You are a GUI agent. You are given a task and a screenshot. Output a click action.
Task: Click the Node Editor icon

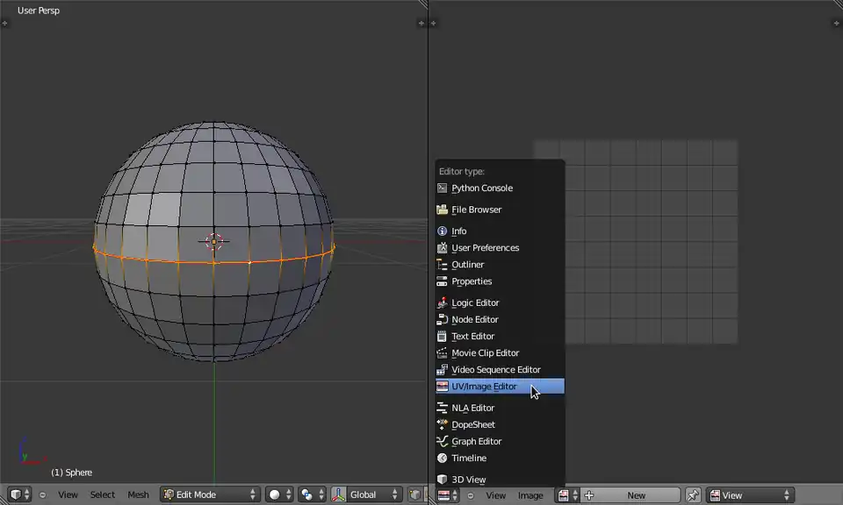(x=443, y=320)
